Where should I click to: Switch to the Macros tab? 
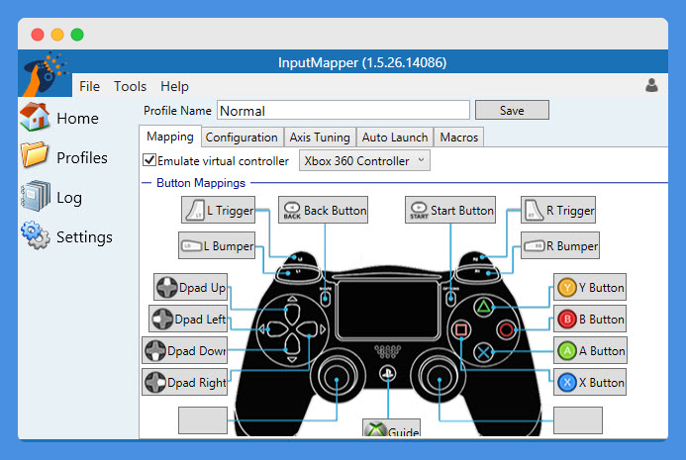[459, 138]
